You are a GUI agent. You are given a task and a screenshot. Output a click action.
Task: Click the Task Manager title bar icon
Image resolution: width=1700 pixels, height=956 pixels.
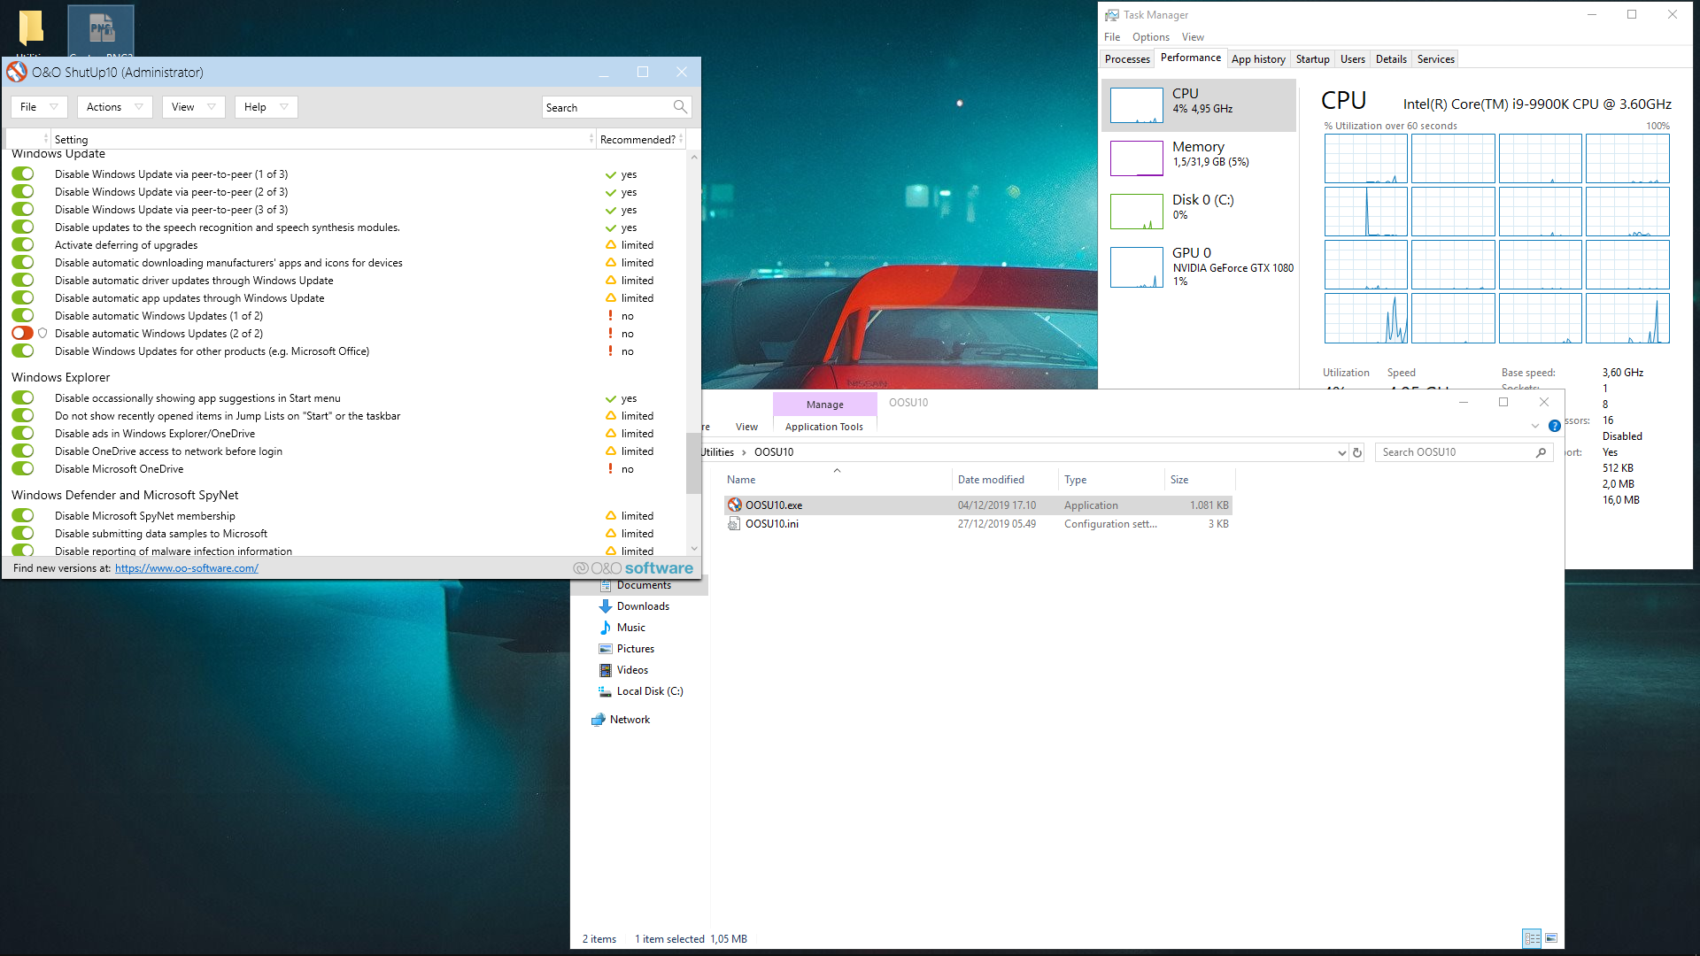point(1111,15)
